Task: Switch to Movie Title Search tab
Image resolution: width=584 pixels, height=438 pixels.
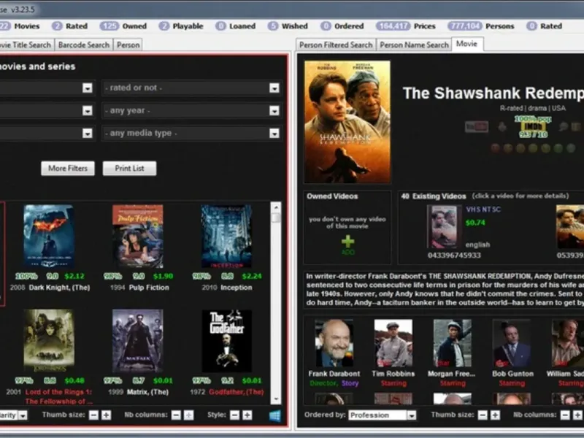Action: tap(26, 45)
